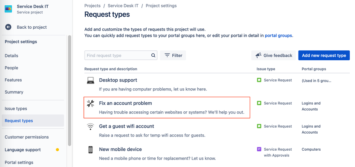Click the back arrow icon
Viewport: 355px width, 167px height.
(8, 27)
